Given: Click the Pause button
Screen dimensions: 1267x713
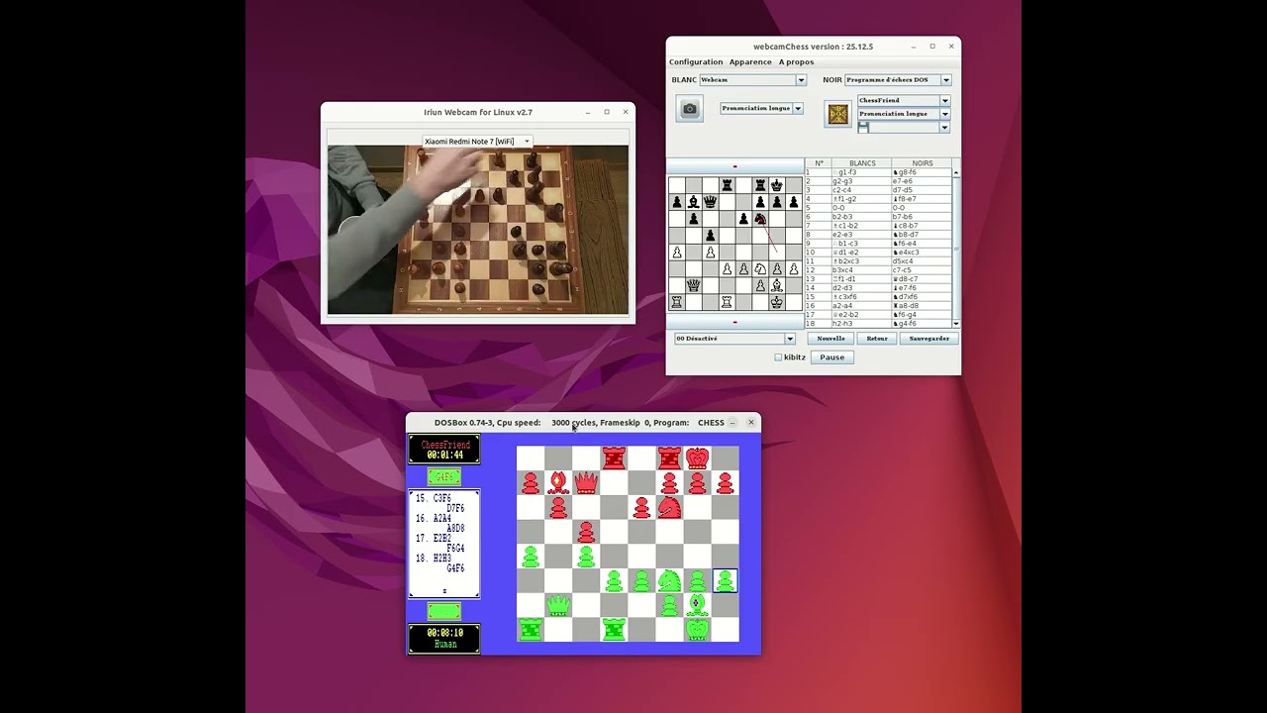Looking at the screenshot, I should [831, 357].
